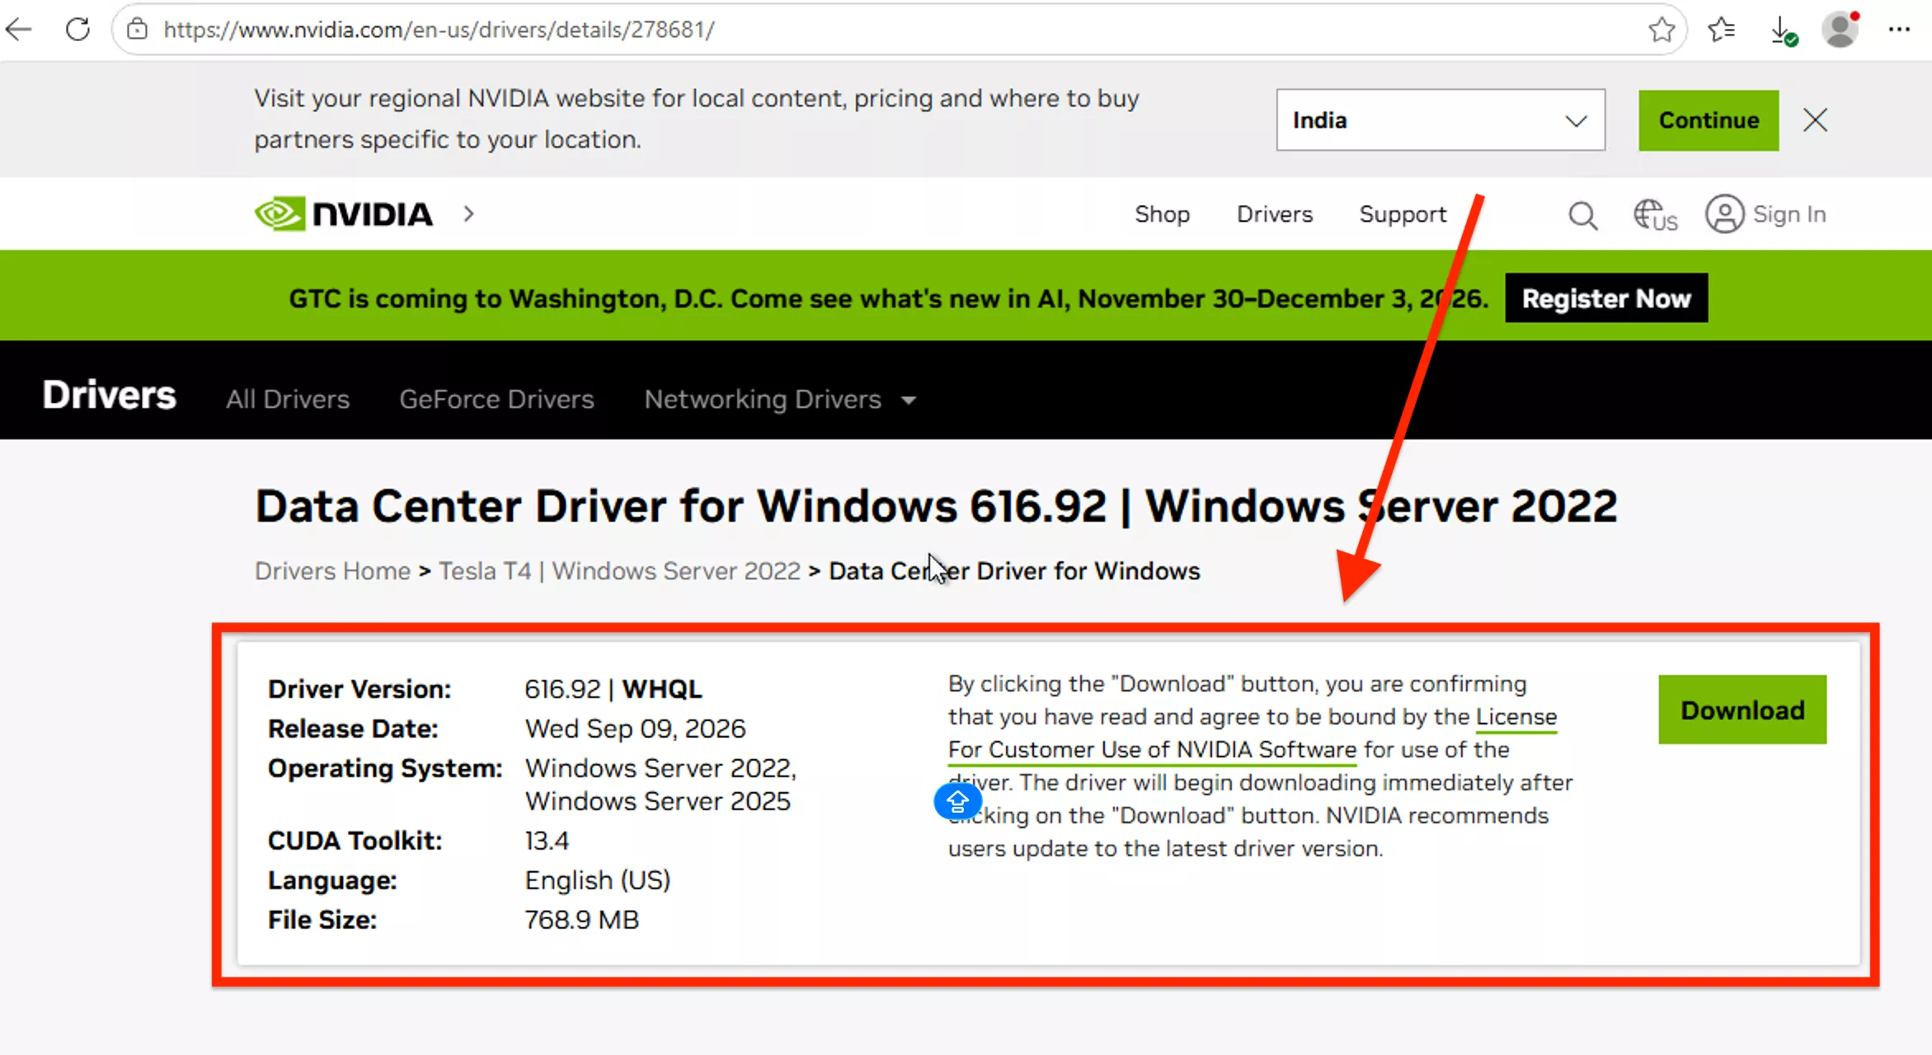The width and height of the screenshot is (1932, 1055).
Task: Click the green Download button
Action: pos(1742,710)
